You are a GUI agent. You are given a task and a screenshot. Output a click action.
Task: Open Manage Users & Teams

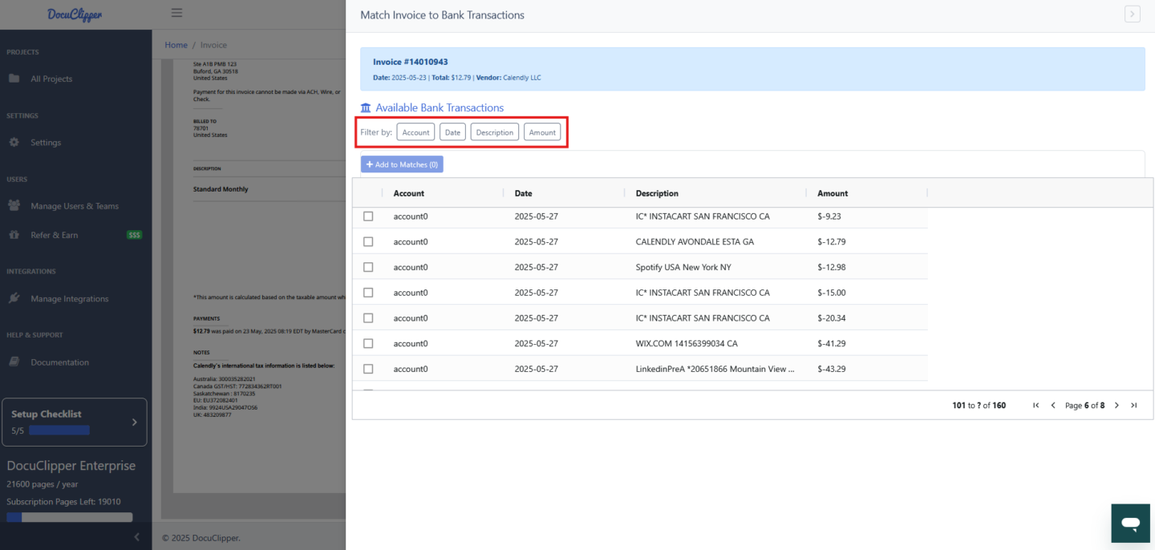tap(75, 206)
